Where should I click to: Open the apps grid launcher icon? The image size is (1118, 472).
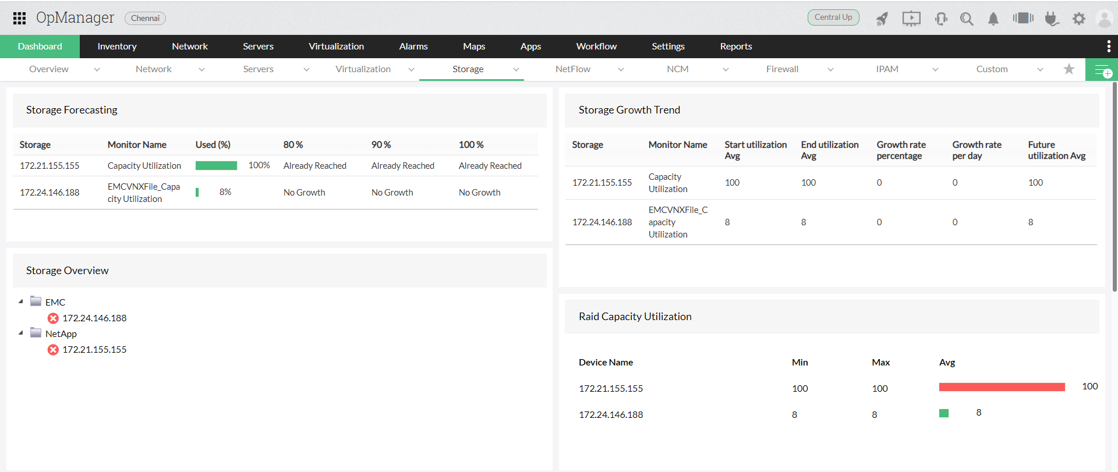coord(19,18)
